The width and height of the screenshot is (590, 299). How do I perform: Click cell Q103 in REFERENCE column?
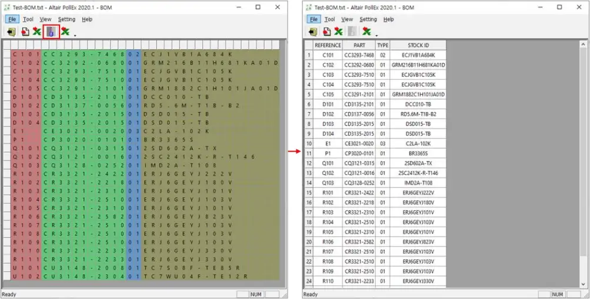coord(328,183)
